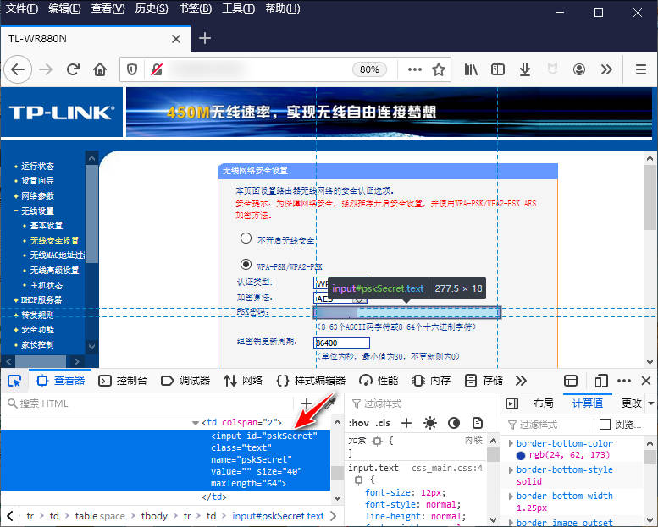Viewport: 658px width, 527px height.
Task: Toggle light color scheme simulation
Action: [x=430, y=423]
